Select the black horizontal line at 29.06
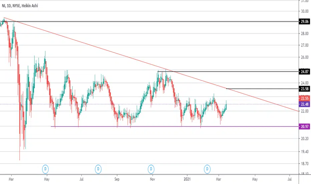 pyautogui.click(x=149, y=21)
